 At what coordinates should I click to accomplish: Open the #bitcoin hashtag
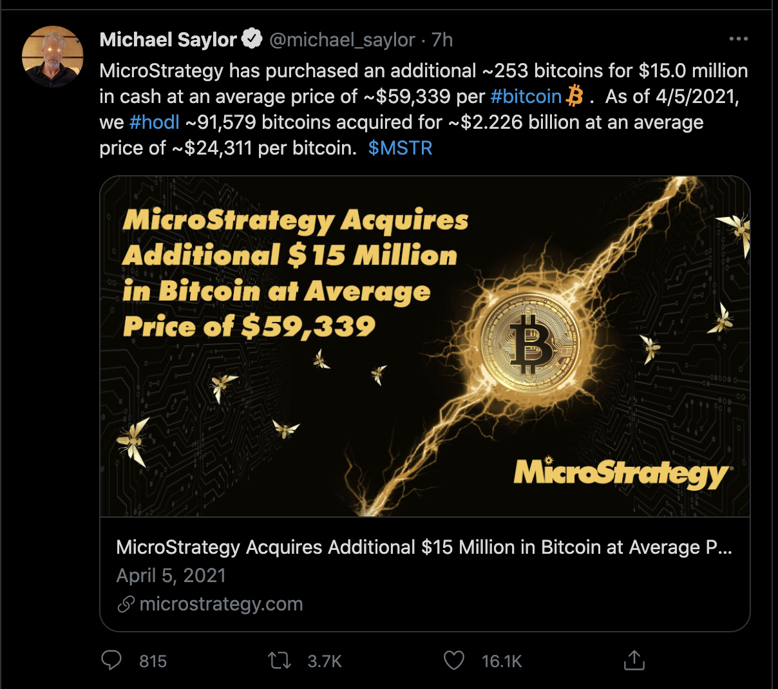tap(525, 95)
